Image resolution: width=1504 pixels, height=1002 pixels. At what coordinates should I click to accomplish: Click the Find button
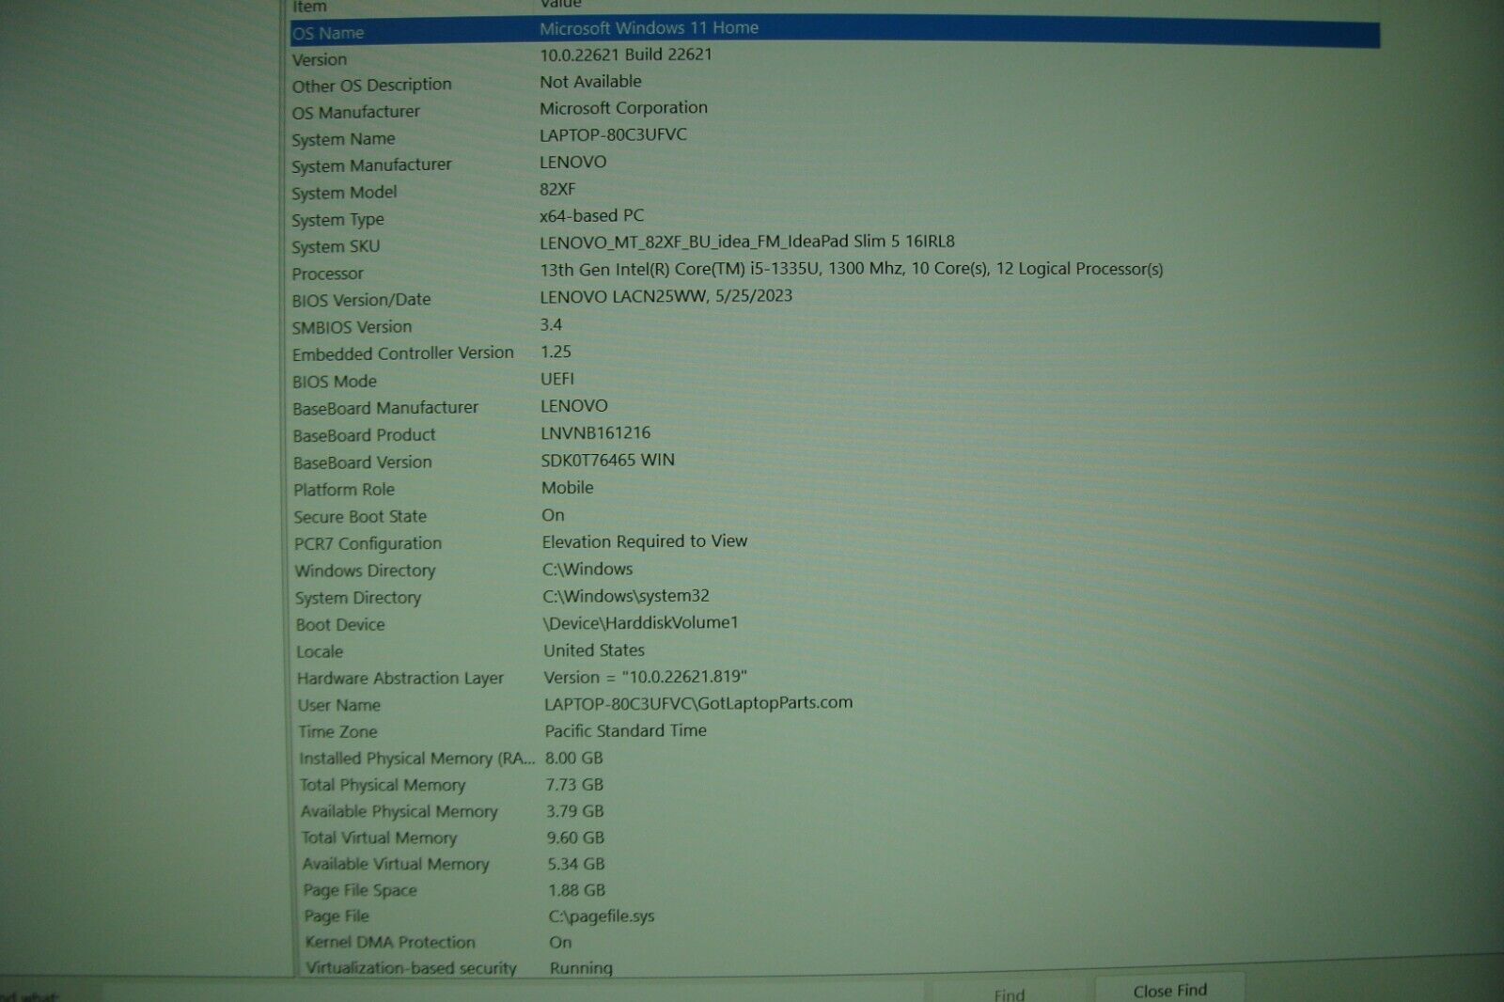[1009, 994]
